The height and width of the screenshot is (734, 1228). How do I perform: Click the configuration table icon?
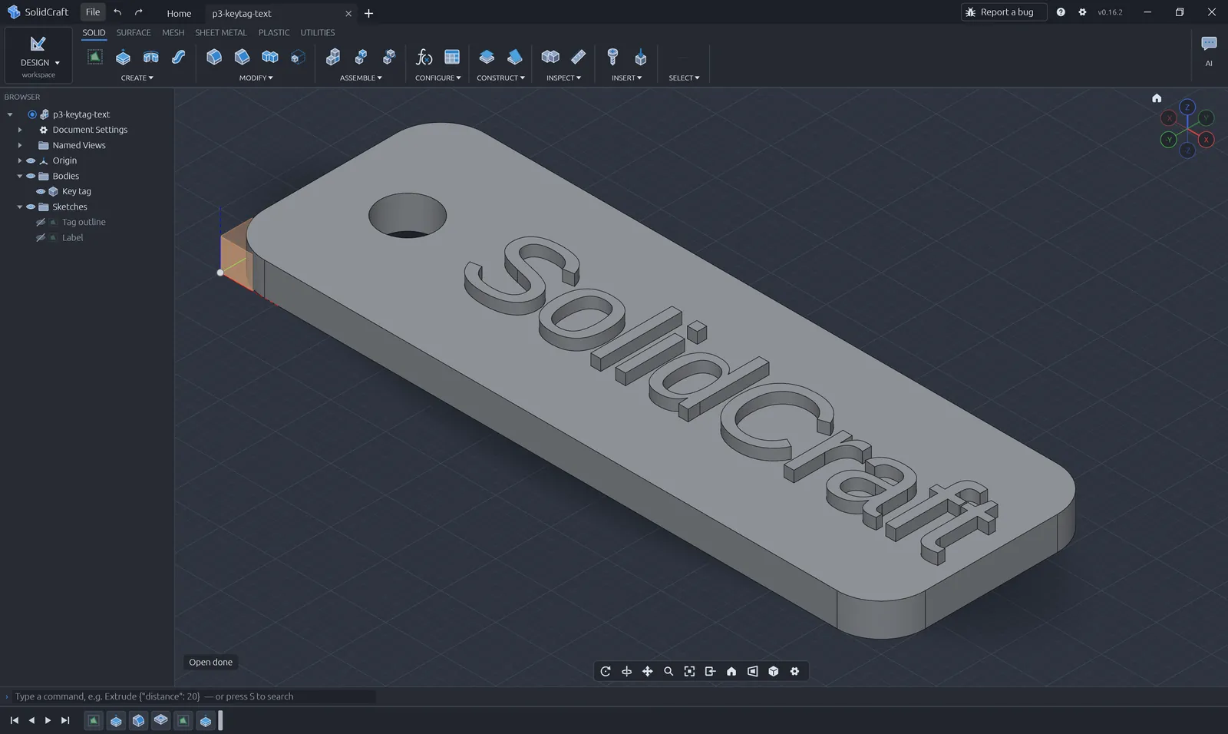[x=452, y=57]
